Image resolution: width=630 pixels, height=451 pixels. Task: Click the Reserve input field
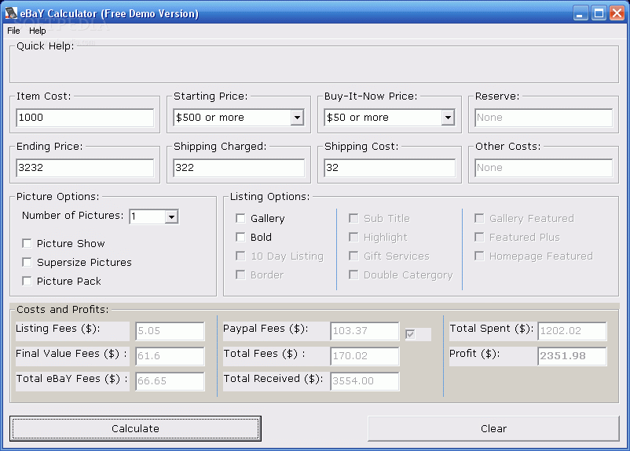pyautogui.click(x=544, y=118)
